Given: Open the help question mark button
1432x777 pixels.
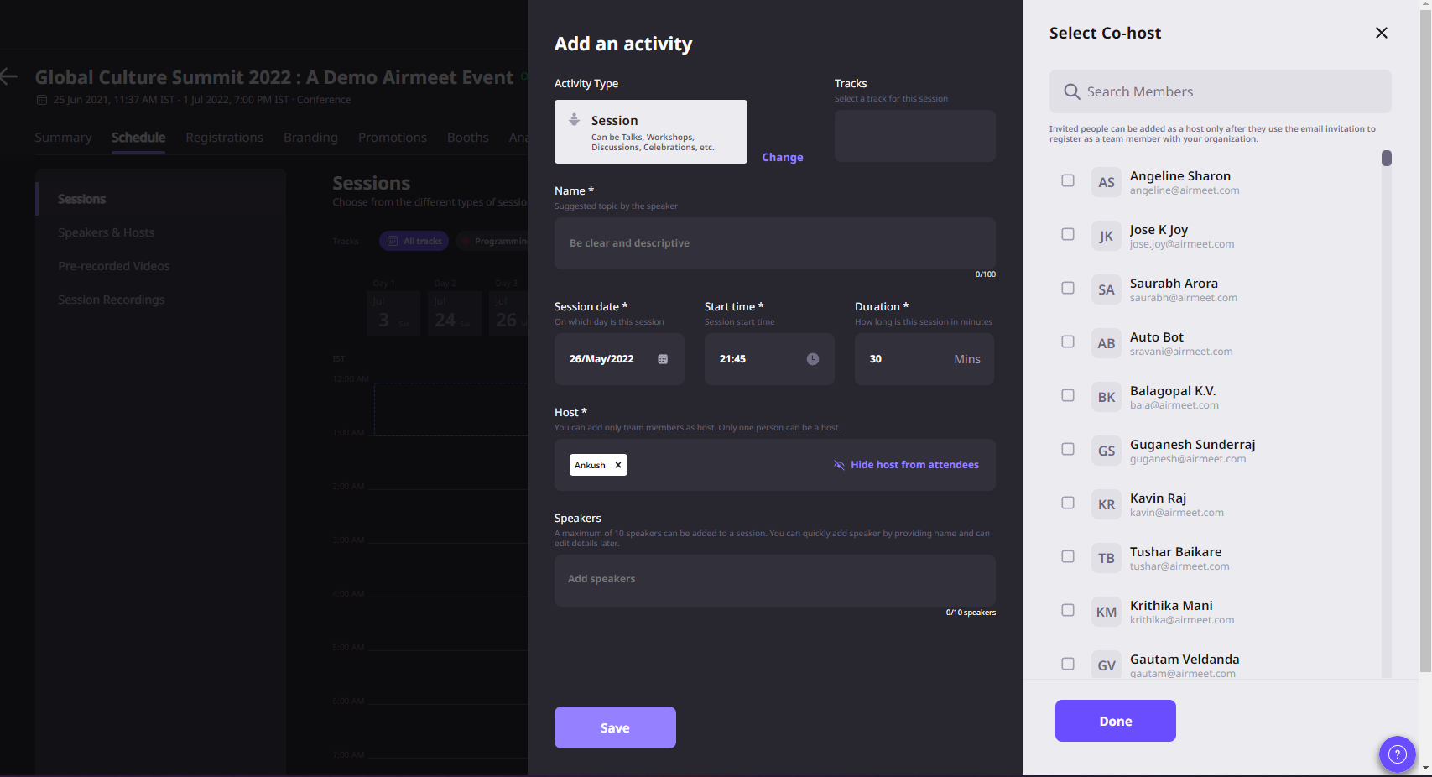Looking at the screenshot, I should (x=1398, y=754).
